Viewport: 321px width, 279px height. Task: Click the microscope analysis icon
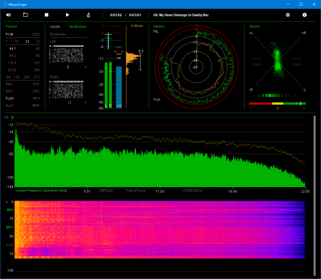coord(89,15)
